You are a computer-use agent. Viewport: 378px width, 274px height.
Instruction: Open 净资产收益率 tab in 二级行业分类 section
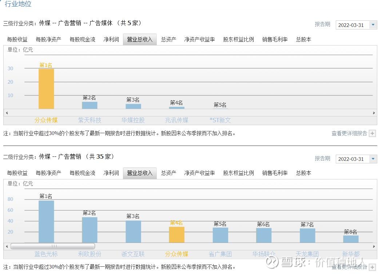(199, 173)
